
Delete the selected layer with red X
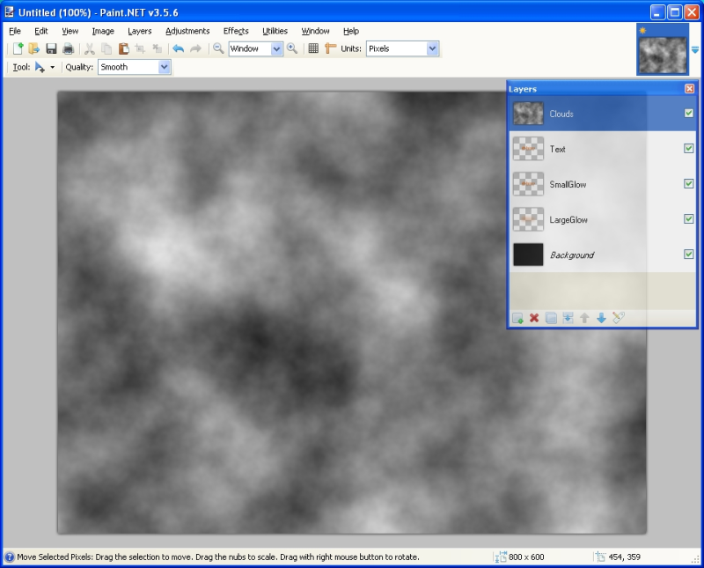coord(534,318)
